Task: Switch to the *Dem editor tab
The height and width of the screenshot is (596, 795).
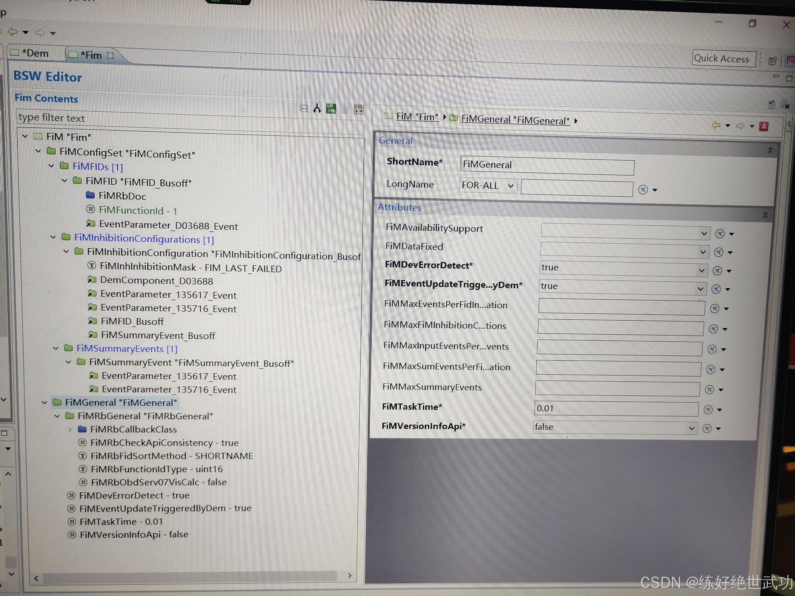Action: click(35, 53)
